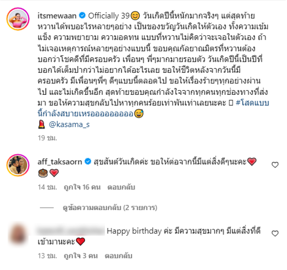
Task: Click the itsmewaan username
Action: point(57,16)
